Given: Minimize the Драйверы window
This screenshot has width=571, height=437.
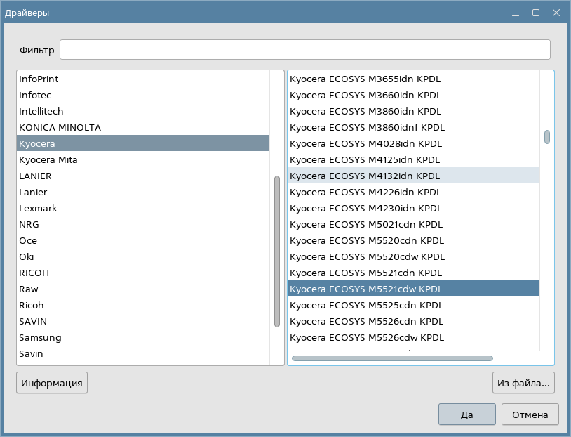Looking at the screenshot, I should pyautogui.click(x=516, y=13).
